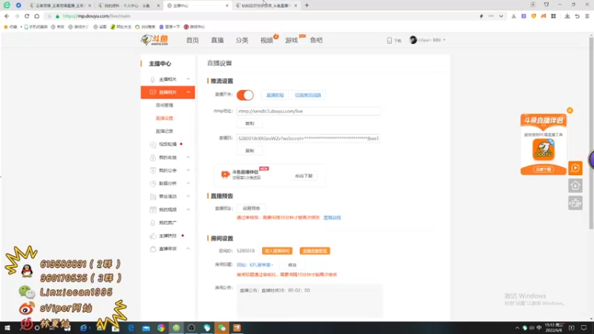Select 直播记录 in the sidebar
This screenshot has width=594, height=334.
[164, 131]
